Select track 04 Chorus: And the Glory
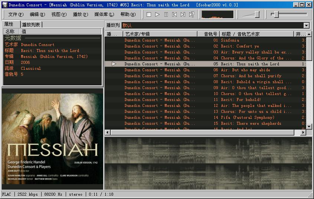314x199 pixels. click(x=205, y=58)
